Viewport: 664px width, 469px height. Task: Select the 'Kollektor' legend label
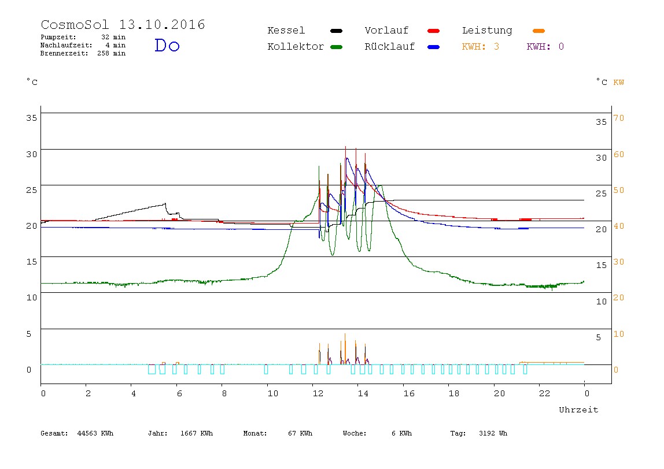pyautogui.click(x=295, y=47)
